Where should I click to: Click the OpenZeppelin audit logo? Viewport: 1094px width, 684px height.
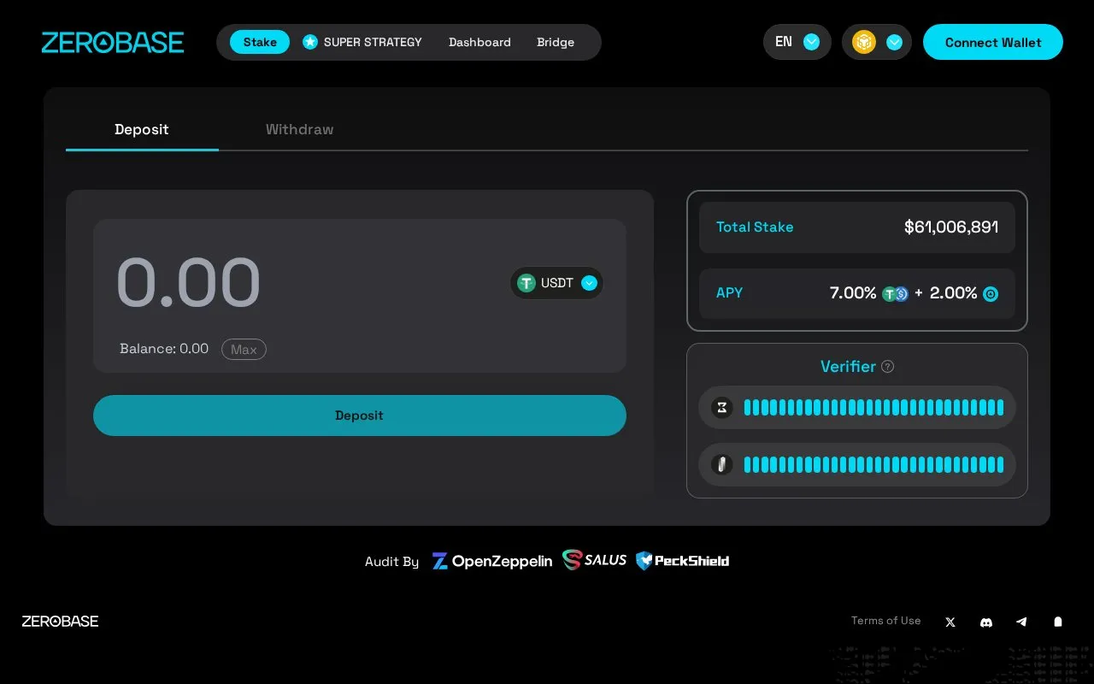point(492,562)
